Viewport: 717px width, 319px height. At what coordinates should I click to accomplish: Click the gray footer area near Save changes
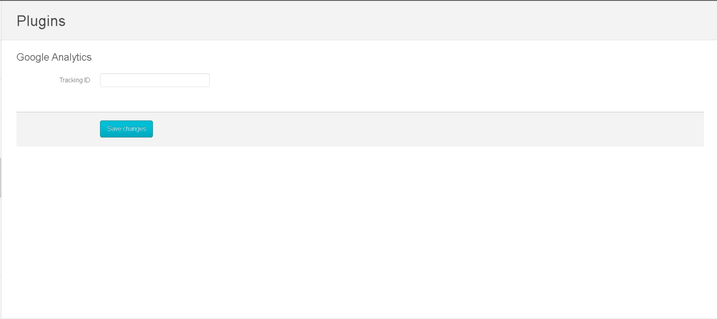[x=327, y=129]
